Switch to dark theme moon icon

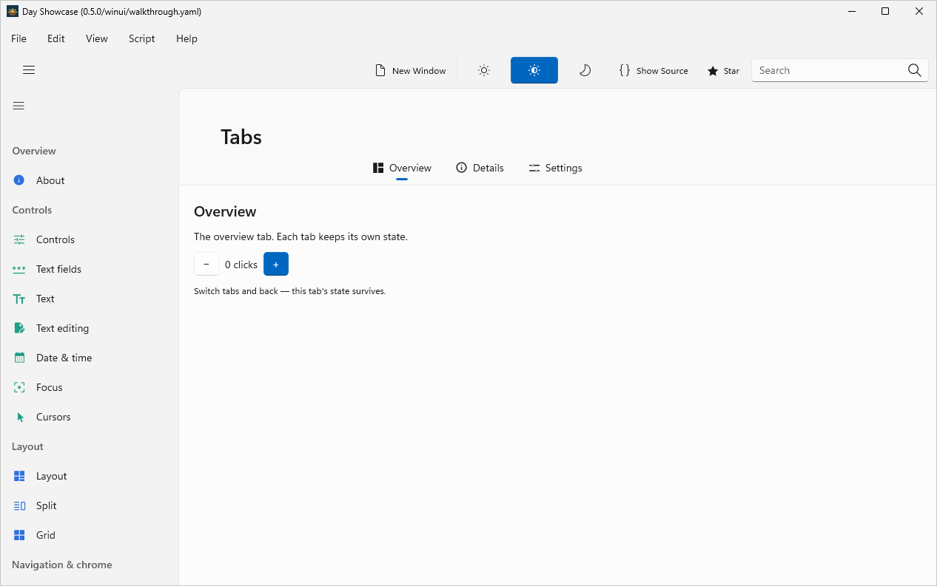585,70
